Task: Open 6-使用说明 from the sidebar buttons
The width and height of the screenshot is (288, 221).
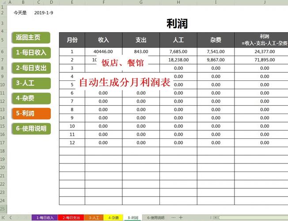Action: coord(31,128)
